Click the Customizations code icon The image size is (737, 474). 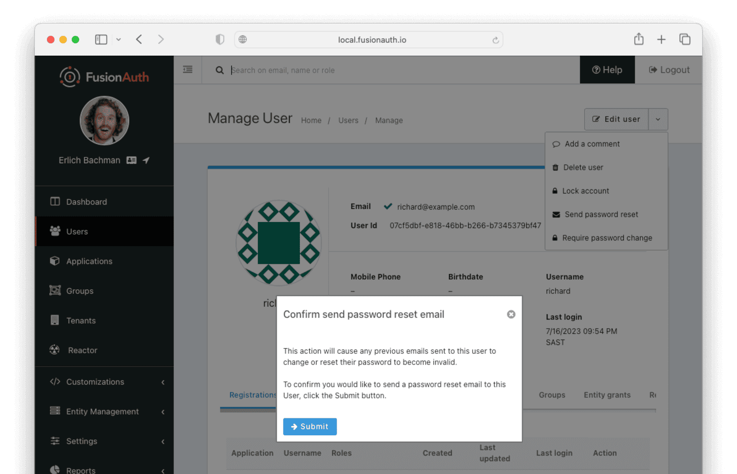click(55, 381)
